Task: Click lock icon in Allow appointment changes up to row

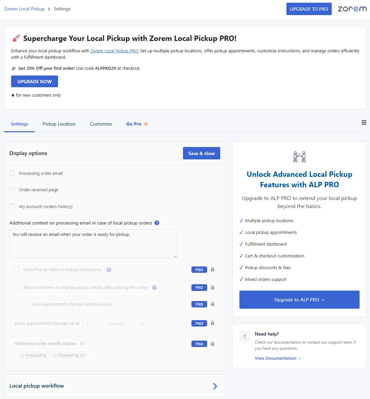Action: coord(213,323)
